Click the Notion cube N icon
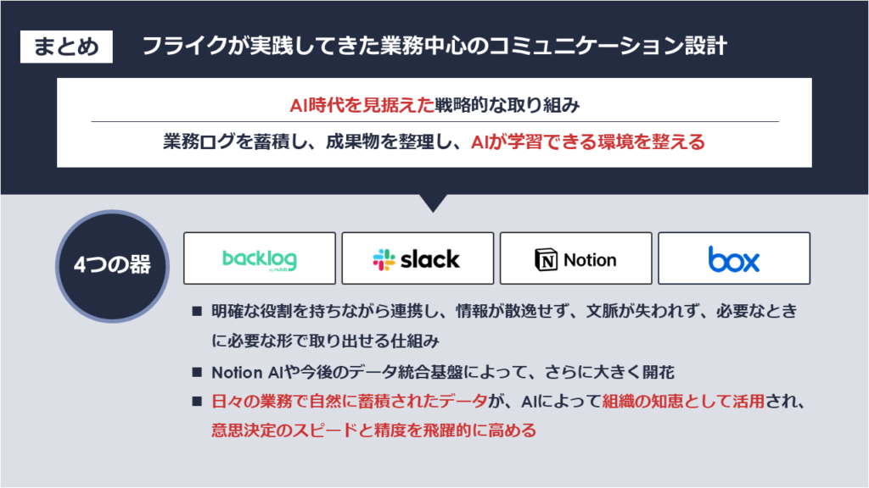This screenshot has width=869, height=488. point(546,259)
